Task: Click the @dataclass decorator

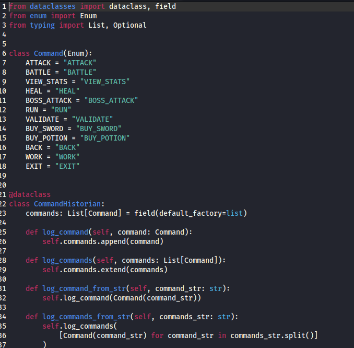Action: pyautogui.click(x=30, y=194)
